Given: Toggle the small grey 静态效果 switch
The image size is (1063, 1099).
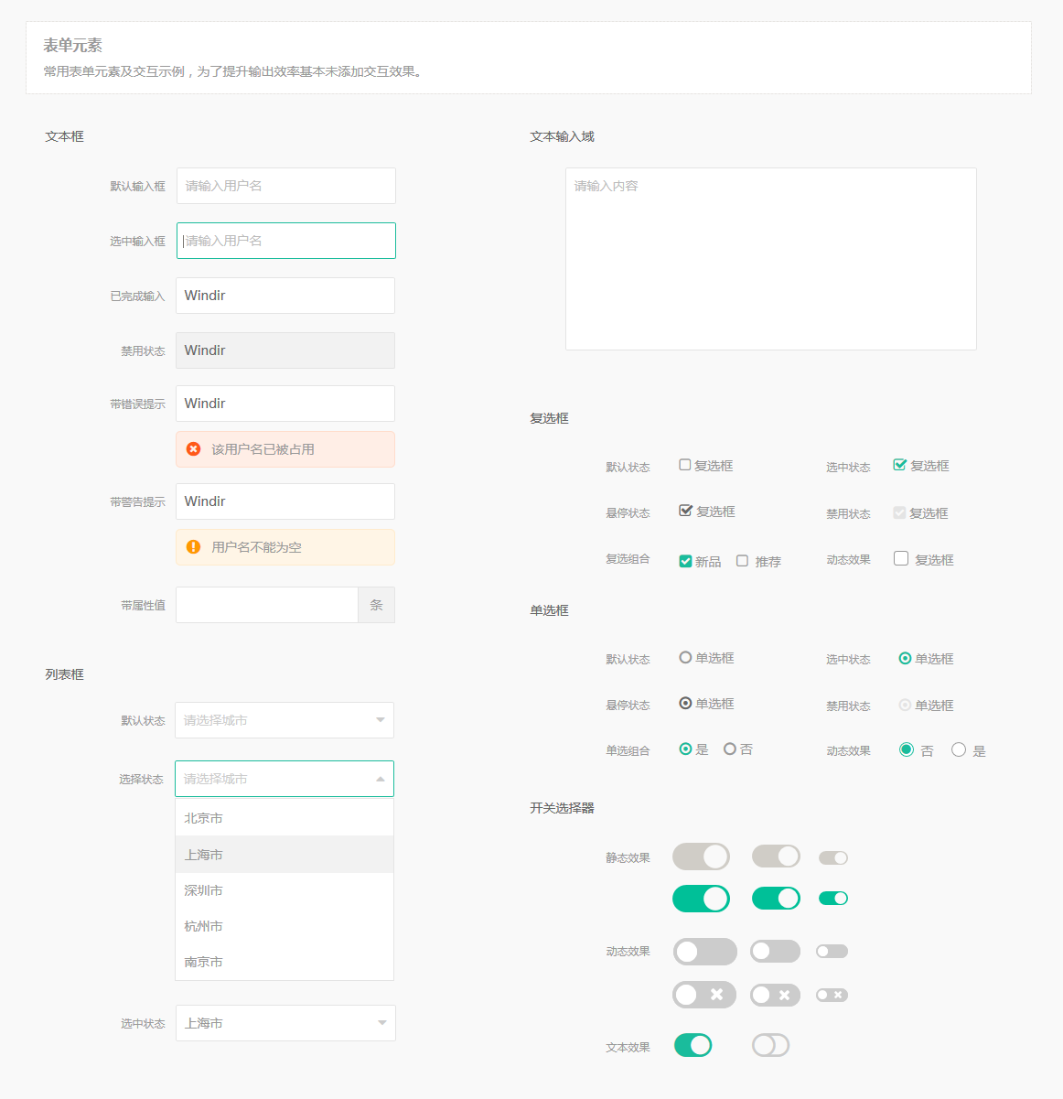Looking at the screenshot, I should 833,857.
